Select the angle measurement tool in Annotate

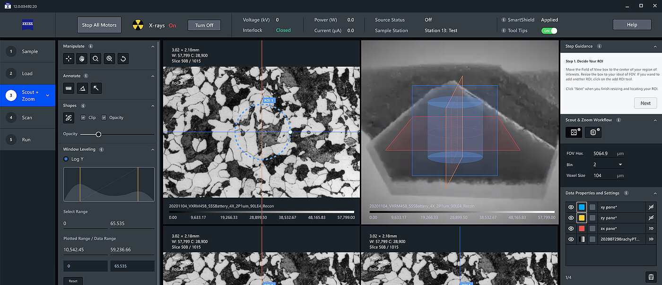83,88
